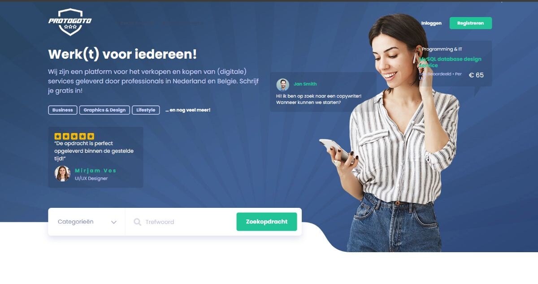Image resolution: width=538 pixels, height=284 pixels.
Task: Click the Jan Smith name link
Action: [x=305, y=84]
